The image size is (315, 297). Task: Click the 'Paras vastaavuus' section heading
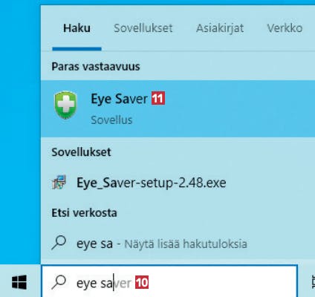pyautogui.click(x=96, y=66)
